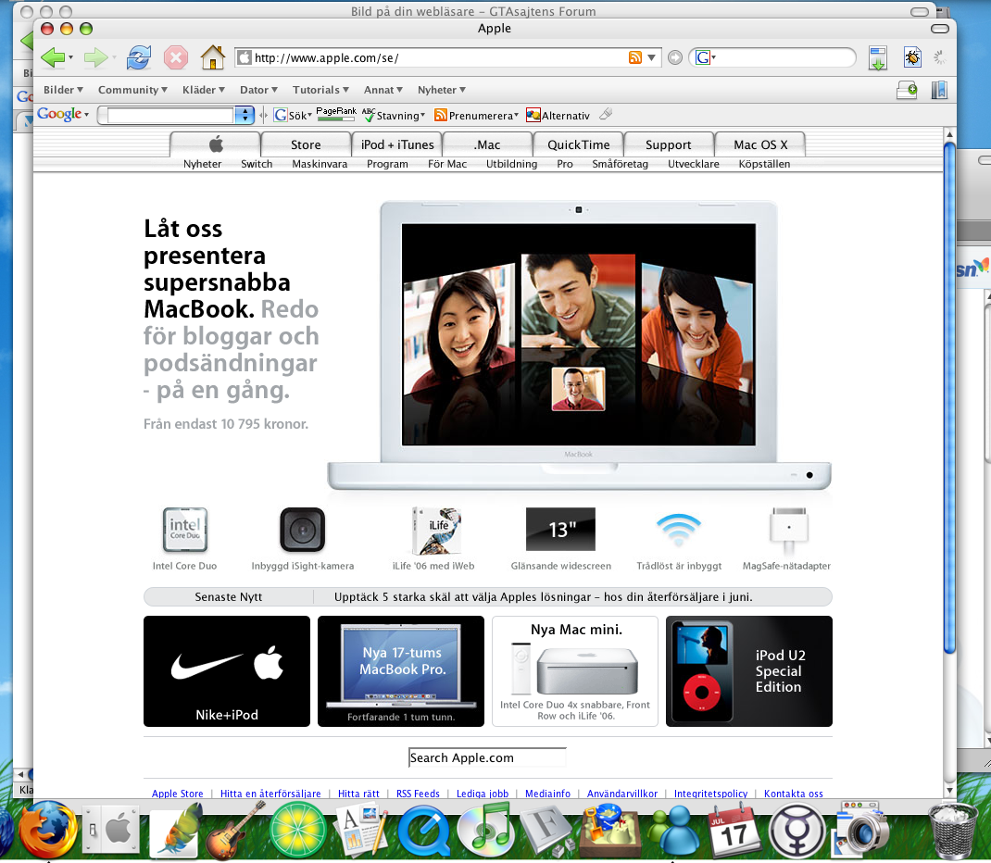The height and width of the screenshot is (863, 991).
Task: Click the 13-inch widescreen icon
Action: click(560, 530)
